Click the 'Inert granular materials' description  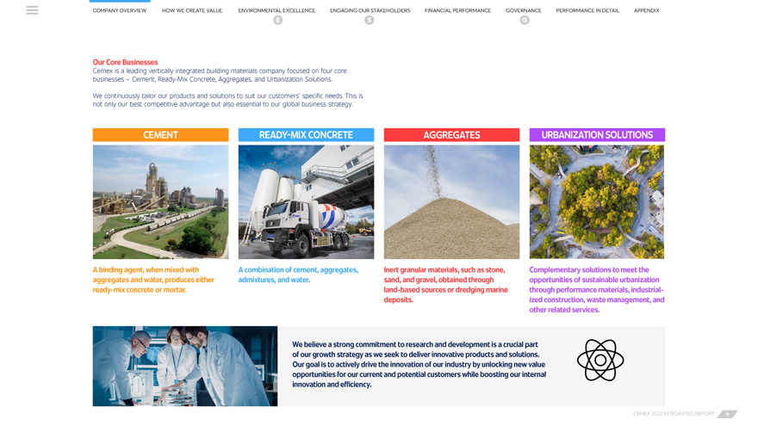[445, 285]
